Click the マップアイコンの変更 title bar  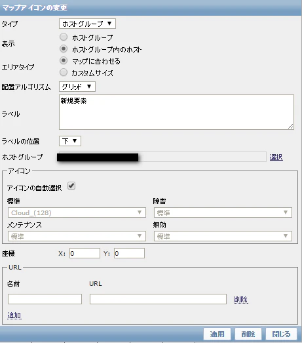coord(151,8)
